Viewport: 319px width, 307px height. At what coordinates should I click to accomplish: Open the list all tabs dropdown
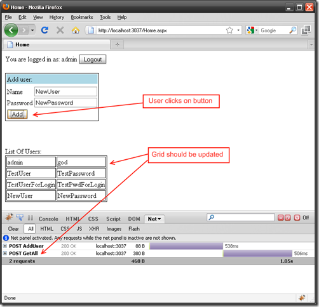pos(311,44)
